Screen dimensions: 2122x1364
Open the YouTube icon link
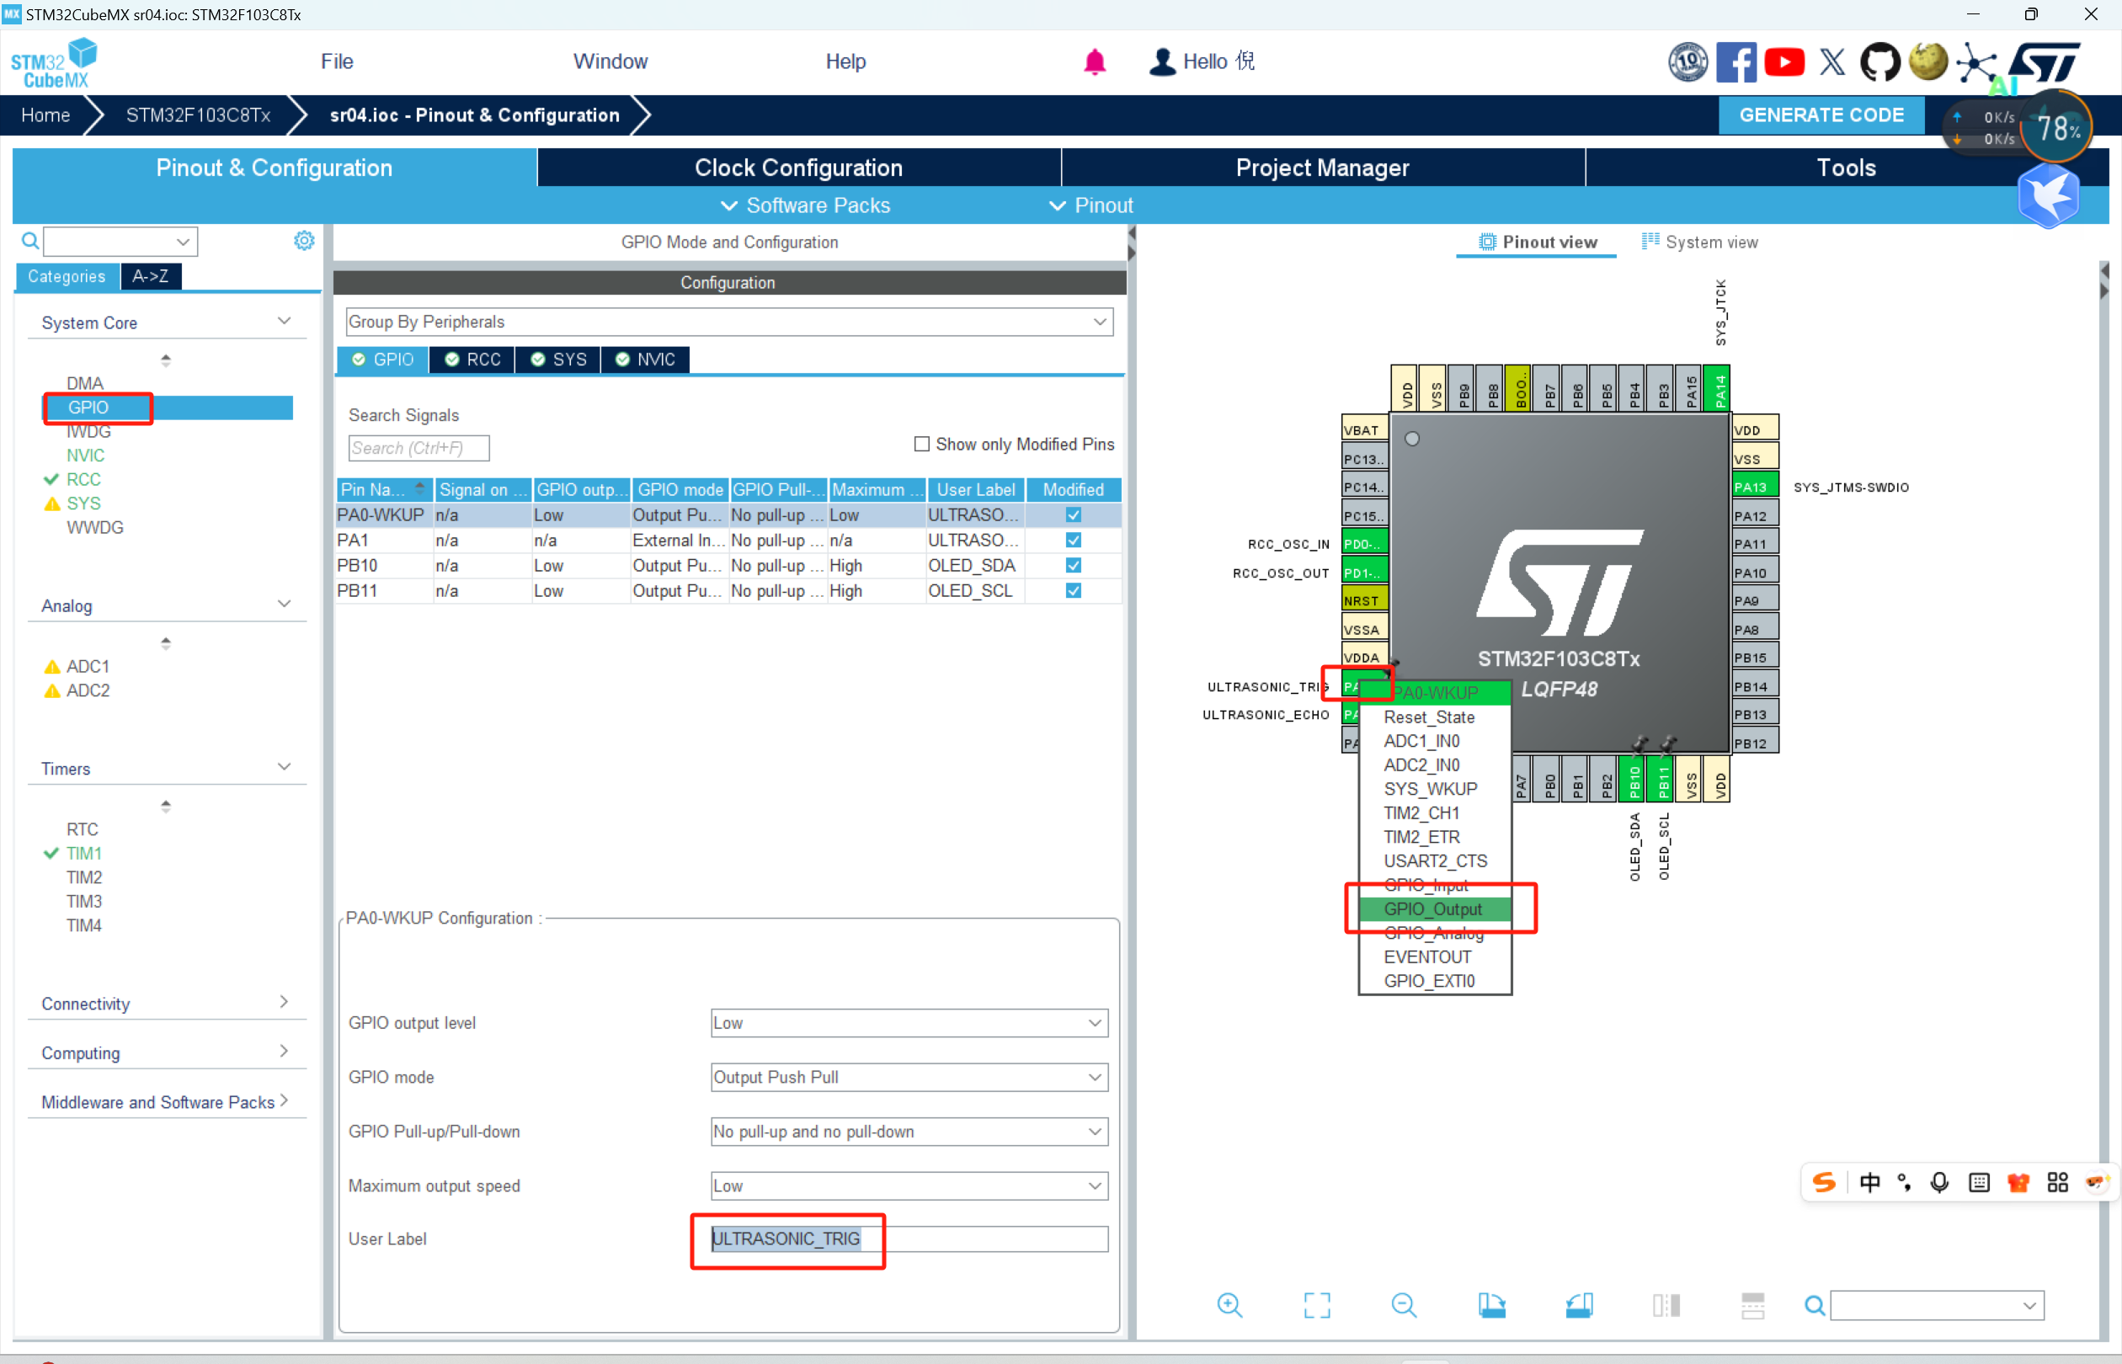(x=1784, y=62)
